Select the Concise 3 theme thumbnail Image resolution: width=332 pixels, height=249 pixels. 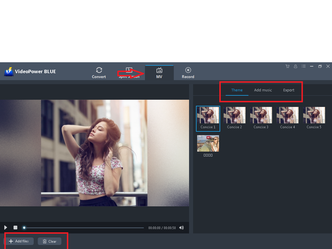click(261, 115)
